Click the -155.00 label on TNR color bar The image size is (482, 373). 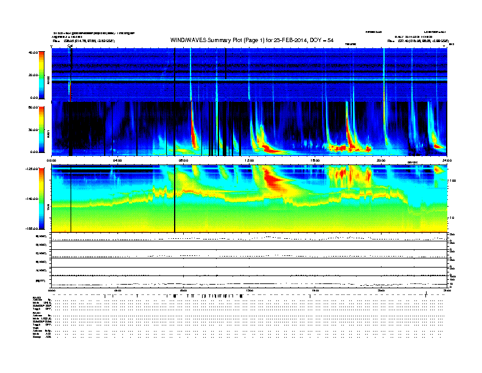(x=32, y=229)
